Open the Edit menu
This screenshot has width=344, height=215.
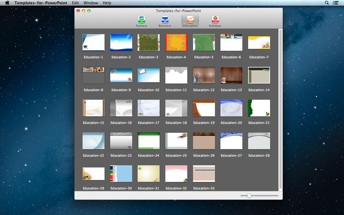coord(75,3)
